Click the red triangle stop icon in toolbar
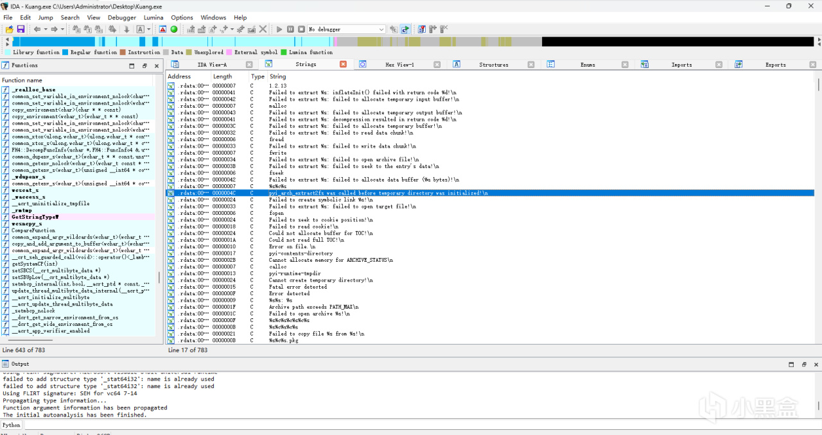 [x=162, y=30]
